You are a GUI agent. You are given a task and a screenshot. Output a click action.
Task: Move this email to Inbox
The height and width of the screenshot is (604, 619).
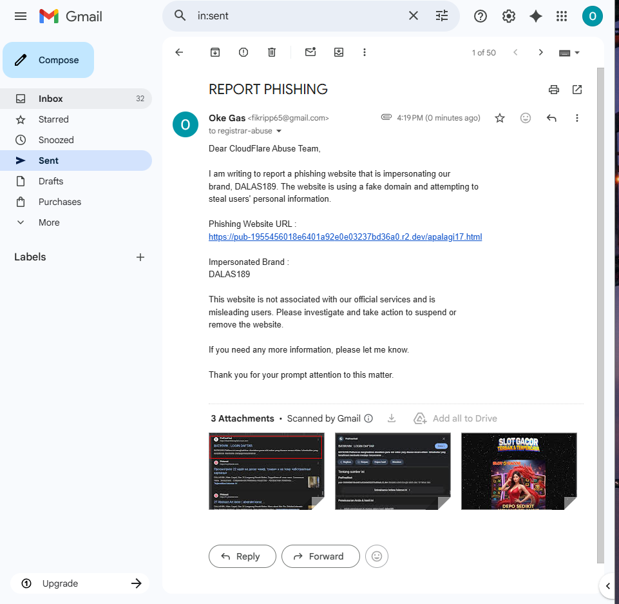click(x=339, y=52)
